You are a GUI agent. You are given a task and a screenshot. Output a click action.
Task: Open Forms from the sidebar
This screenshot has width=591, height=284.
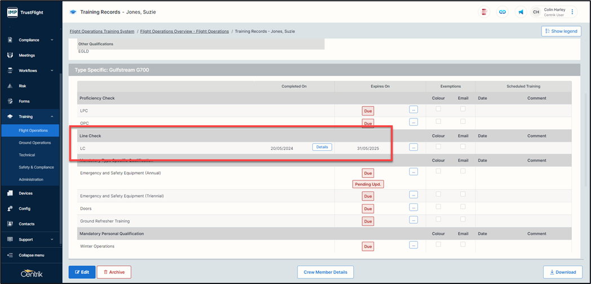point(24,101)
